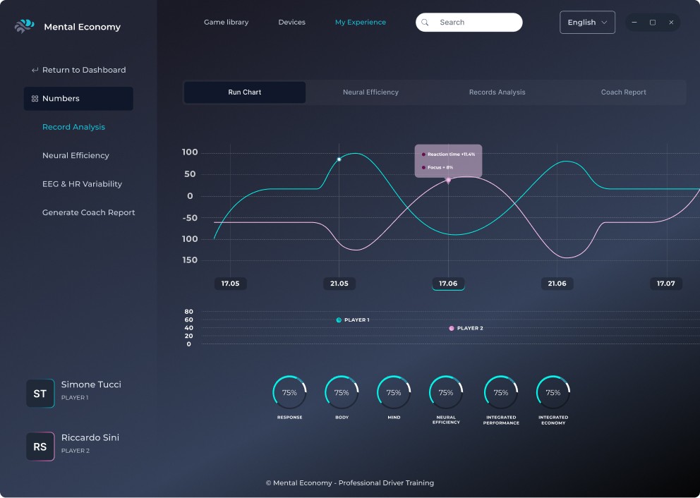Click the Reaction time +11.4% tooltip line
700x498 pixels.
pos(448,154)
